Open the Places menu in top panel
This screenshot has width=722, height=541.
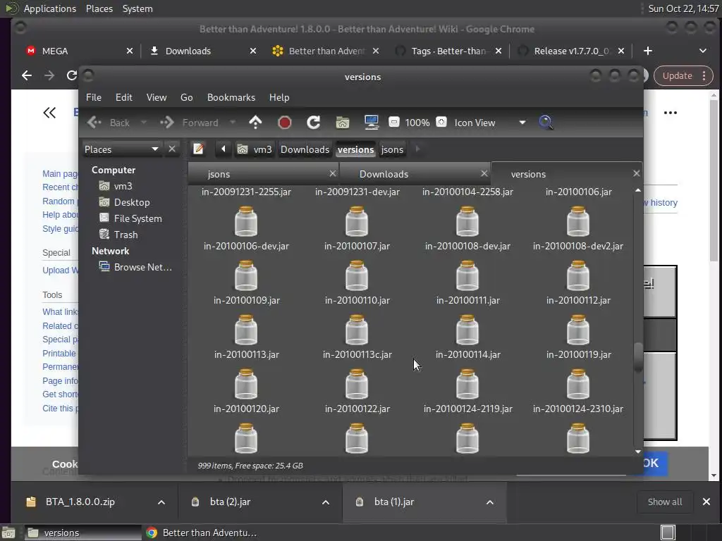coord(99,8)
